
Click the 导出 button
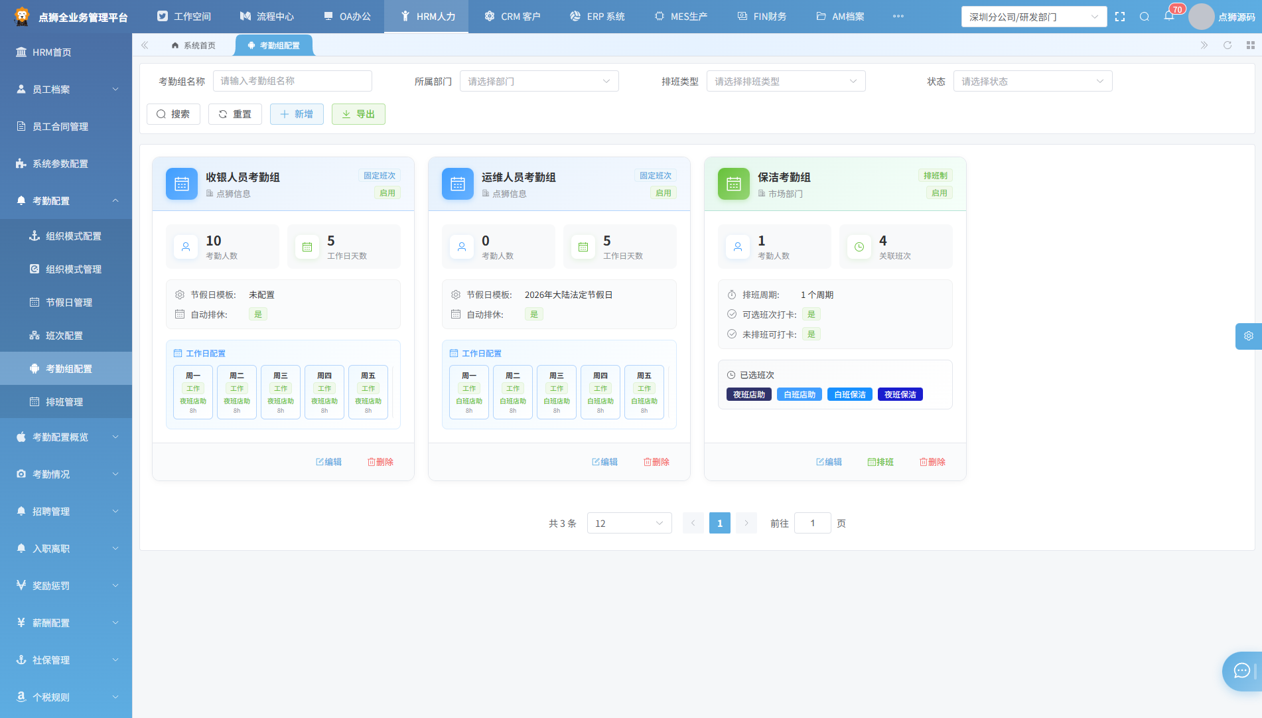[358, 114]
